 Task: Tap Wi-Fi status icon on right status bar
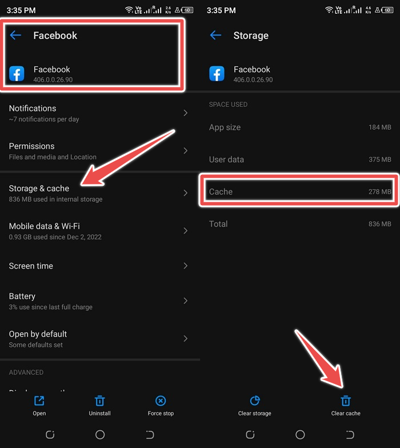tap(329, 10)
